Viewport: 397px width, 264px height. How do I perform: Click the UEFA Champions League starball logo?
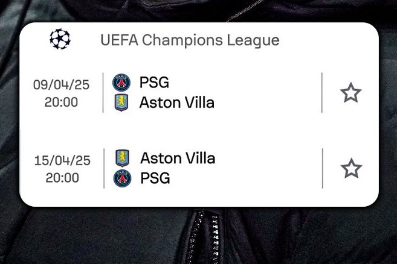pyautogui.click(x=60, y=39)
